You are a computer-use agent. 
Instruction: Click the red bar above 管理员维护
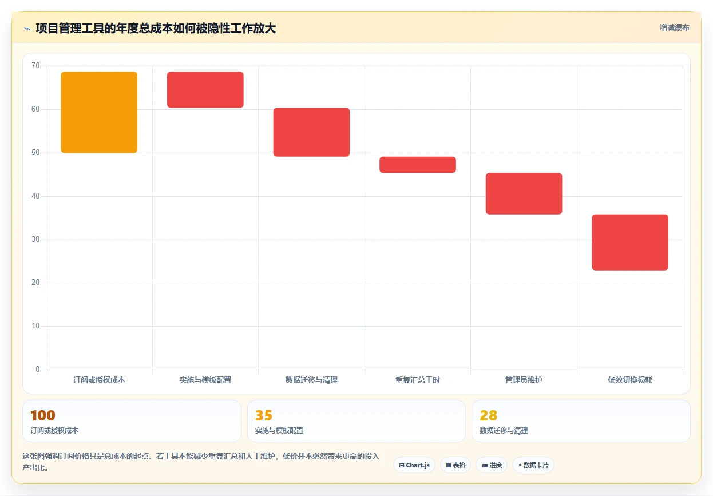[x=524, y=193]
